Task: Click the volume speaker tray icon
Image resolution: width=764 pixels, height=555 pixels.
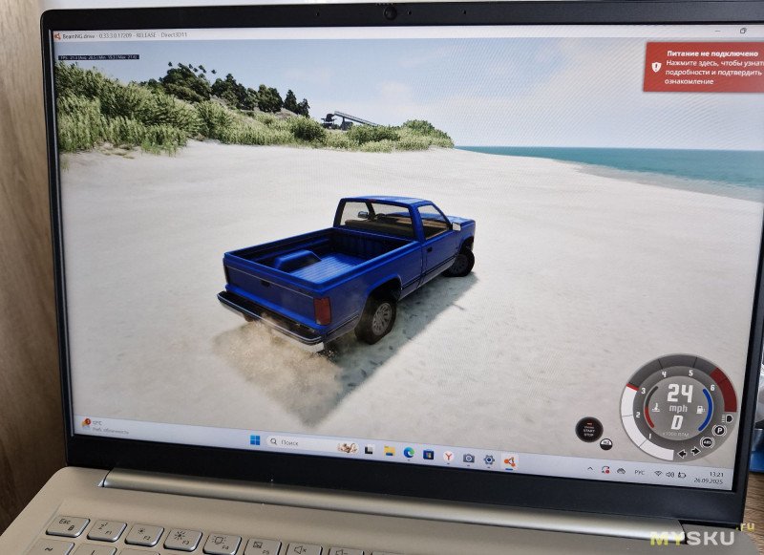Action: coord(670,474)
